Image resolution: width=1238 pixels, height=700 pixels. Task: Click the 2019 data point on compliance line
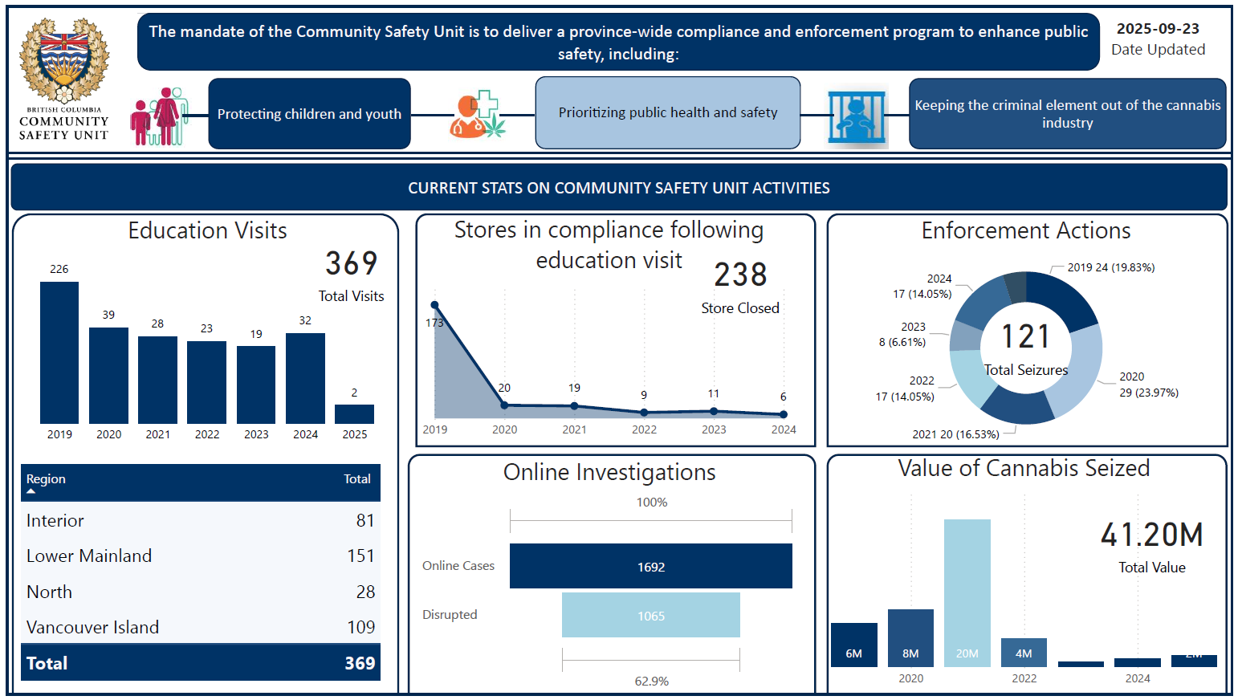click(x=435, y=305)
